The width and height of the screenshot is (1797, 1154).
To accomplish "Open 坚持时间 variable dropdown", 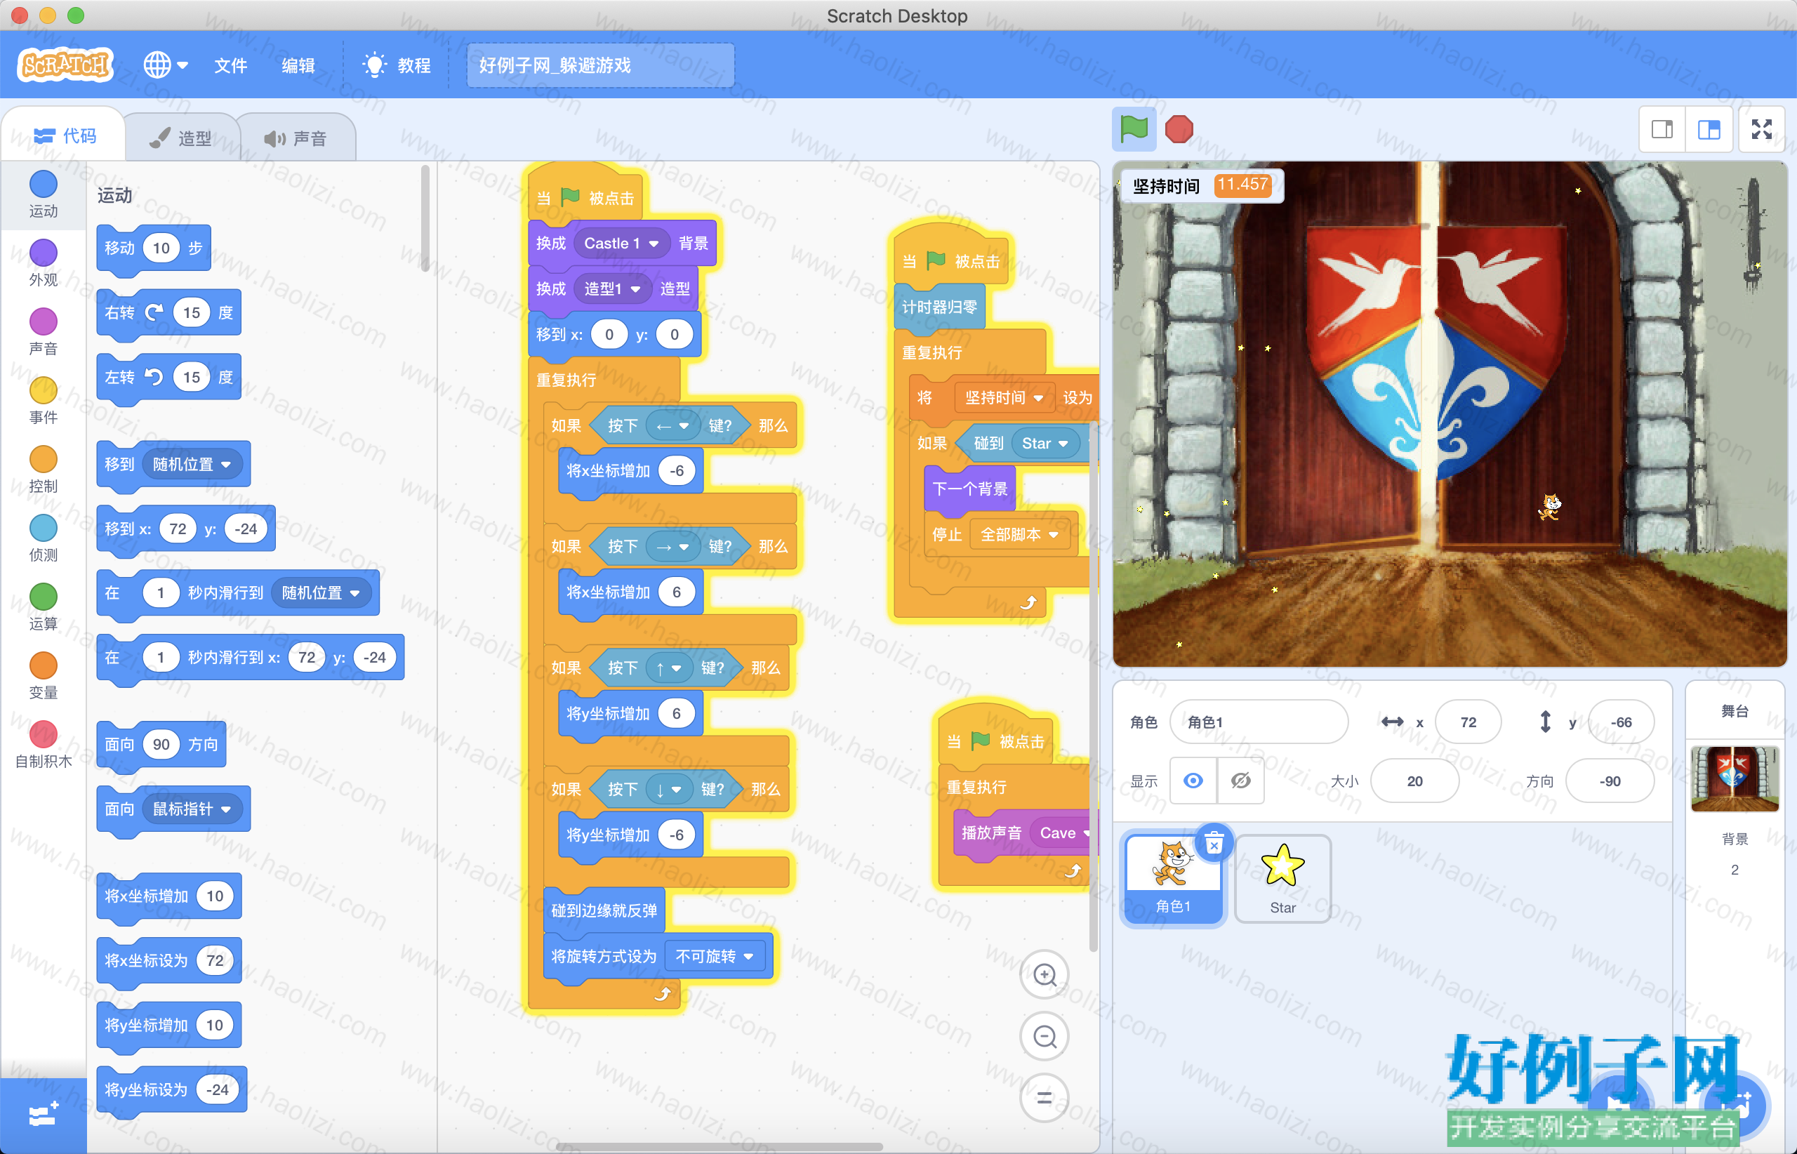I will click(x=1004, y=398).
